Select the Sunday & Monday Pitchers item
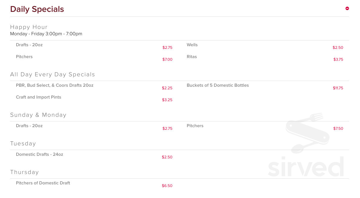The width and height of the screenshot is (360, 198). click(195, 126)
